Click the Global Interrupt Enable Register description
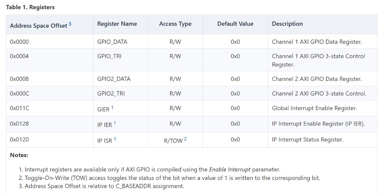Viewport: 379px width, 194px height. coord(314,108)
